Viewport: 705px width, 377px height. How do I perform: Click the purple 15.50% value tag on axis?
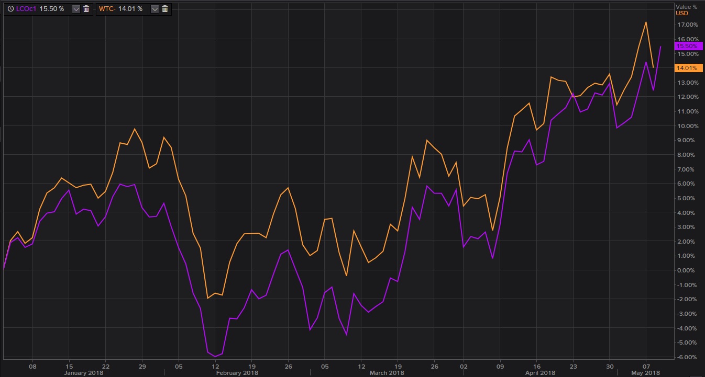click(x=688, y=46)
